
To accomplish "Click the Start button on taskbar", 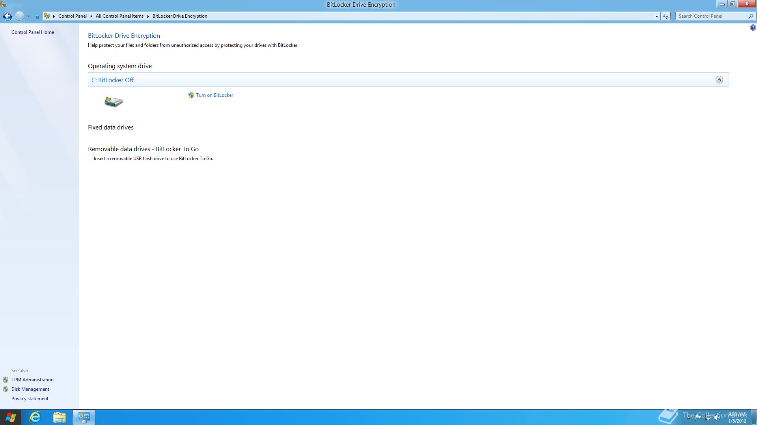I will [x=11, y=417].
